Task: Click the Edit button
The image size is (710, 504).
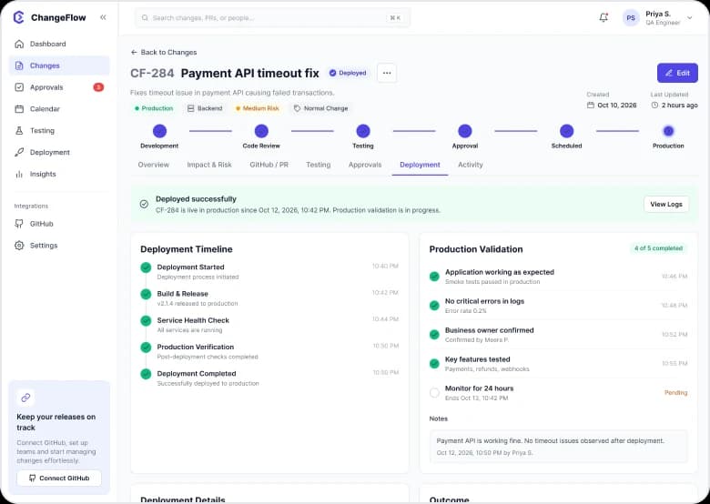Action: [x=677, y=73]
